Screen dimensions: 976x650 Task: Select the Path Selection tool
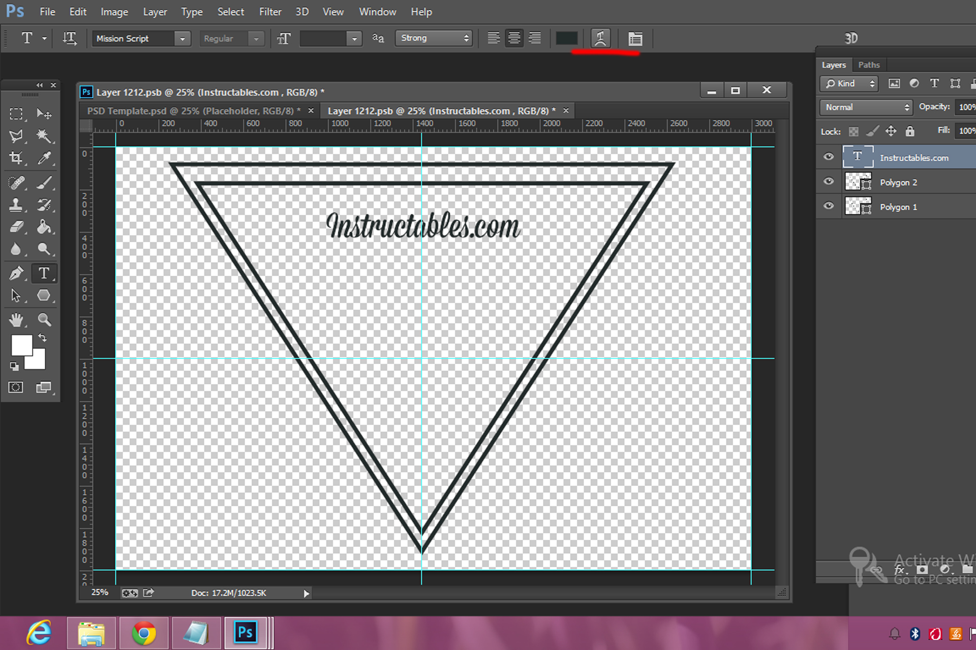(16, 295)
